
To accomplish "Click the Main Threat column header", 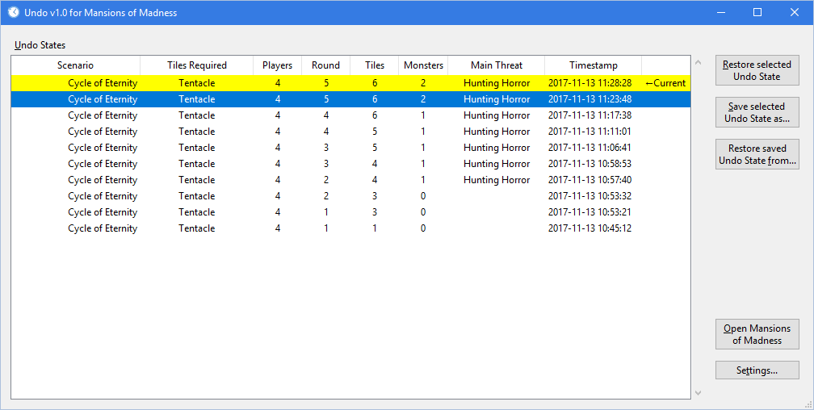I will (x=497, y=65).
